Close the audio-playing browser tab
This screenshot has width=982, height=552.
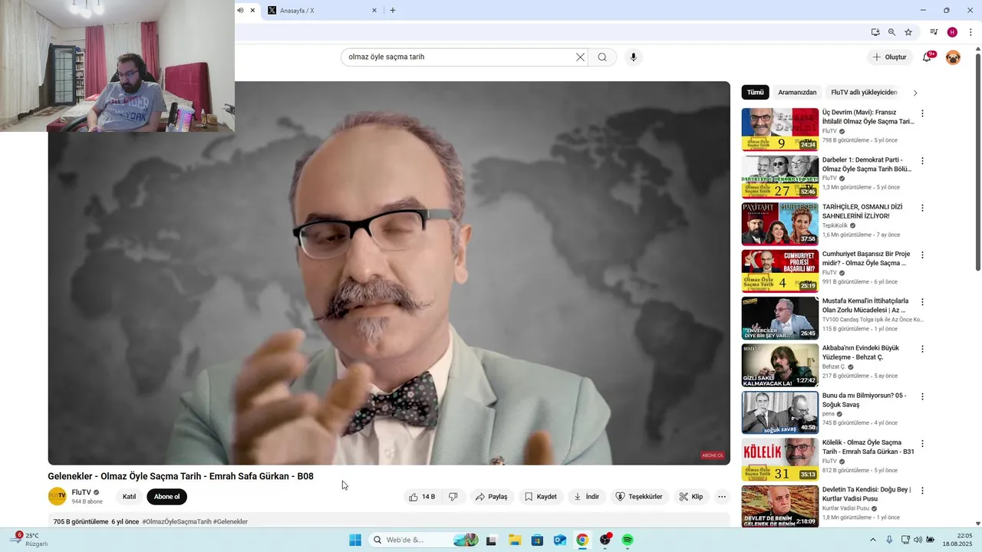pyautogui.click(x=252, y=11)
